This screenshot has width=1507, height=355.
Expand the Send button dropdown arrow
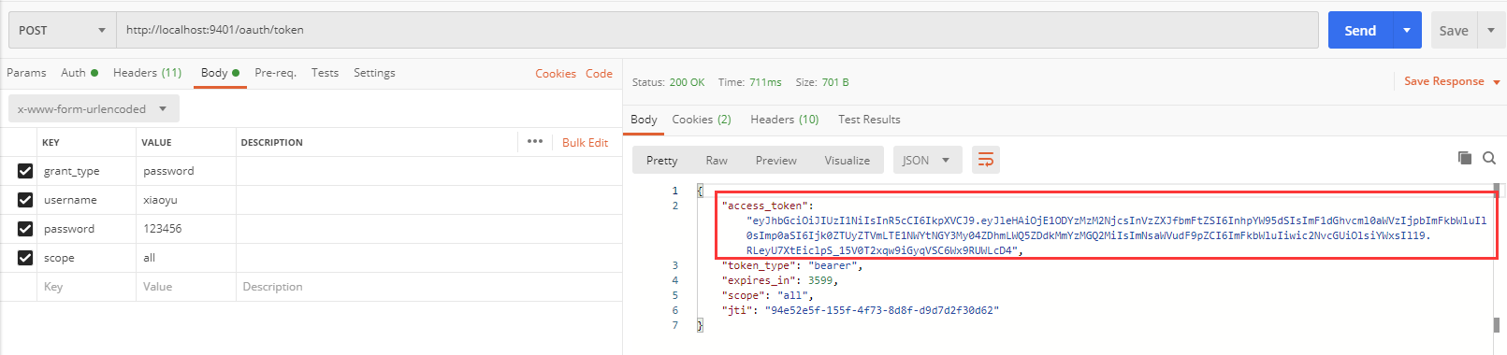(1407, 30)
